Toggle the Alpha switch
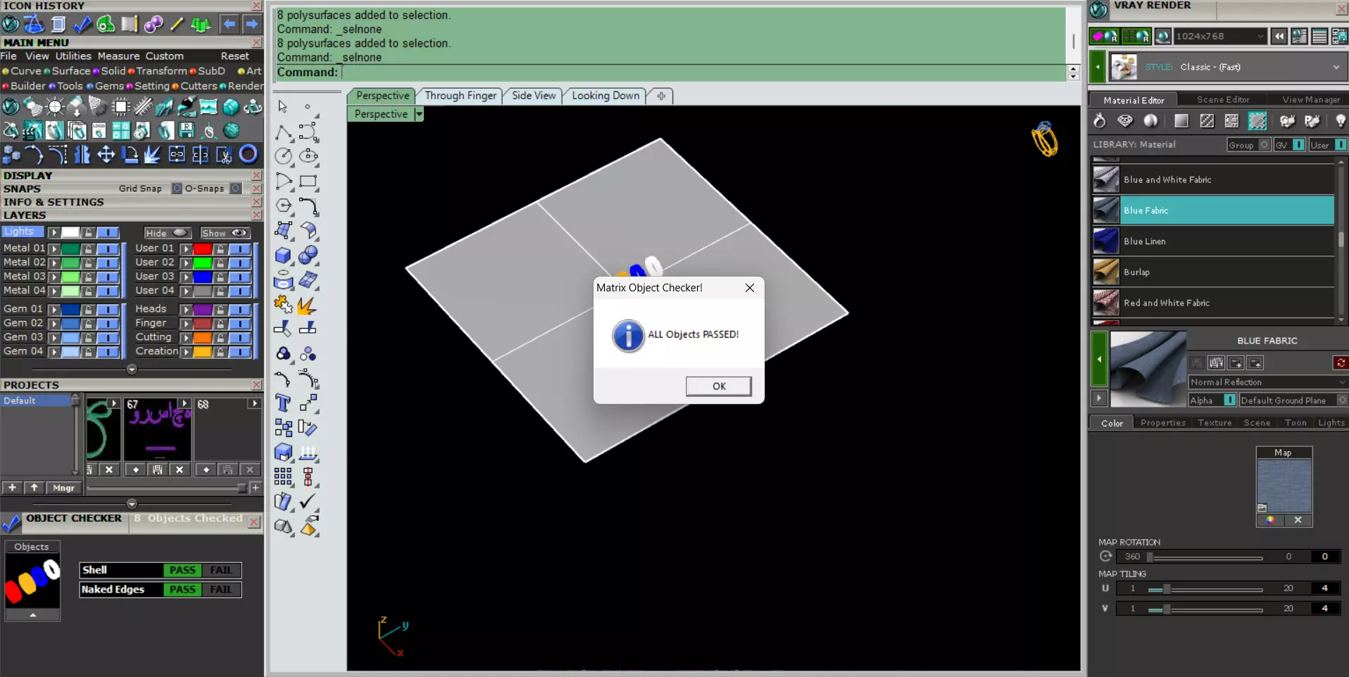 [1230, 400]
